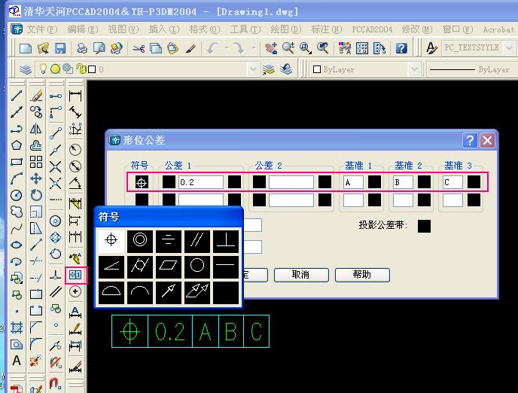Click the second row symbol swatch

click(x=142, y=200)
